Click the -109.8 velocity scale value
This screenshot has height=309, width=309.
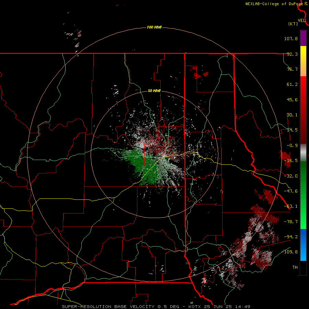[289, 252]
